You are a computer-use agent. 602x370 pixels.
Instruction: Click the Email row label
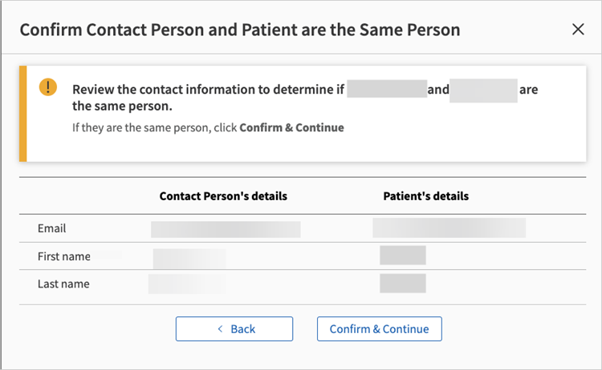[x=52, y=228]
